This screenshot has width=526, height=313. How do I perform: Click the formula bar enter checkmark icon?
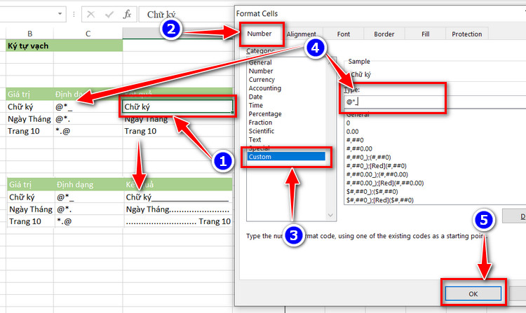click(109, 15)
